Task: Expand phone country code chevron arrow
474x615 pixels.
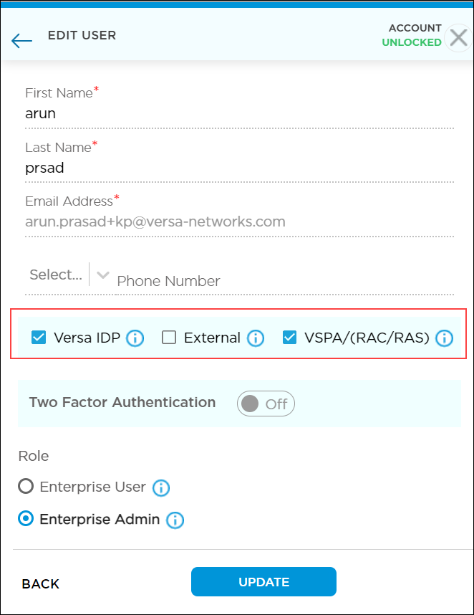Action: click(x=103, y=275)
